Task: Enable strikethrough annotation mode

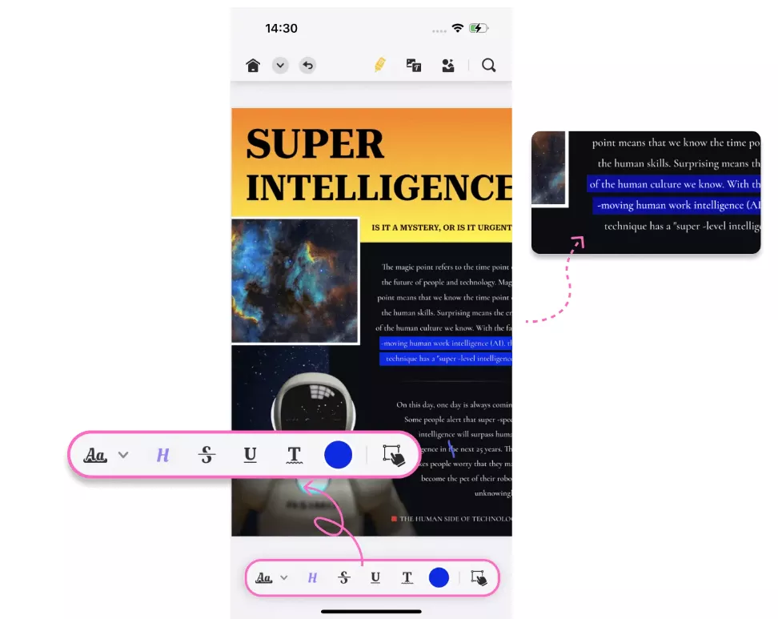Action: (207, 455)
